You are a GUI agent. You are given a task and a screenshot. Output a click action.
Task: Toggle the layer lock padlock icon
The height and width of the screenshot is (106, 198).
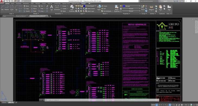[82, 6]
